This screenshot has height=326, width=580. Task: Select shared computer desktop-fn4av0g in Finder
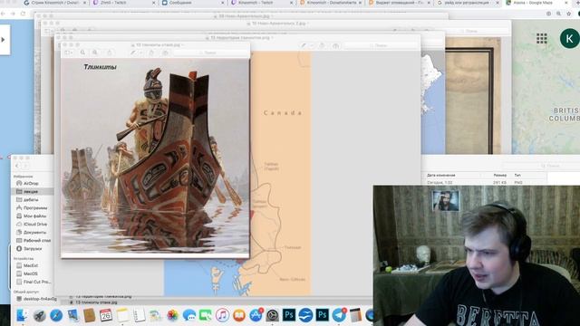36,299
